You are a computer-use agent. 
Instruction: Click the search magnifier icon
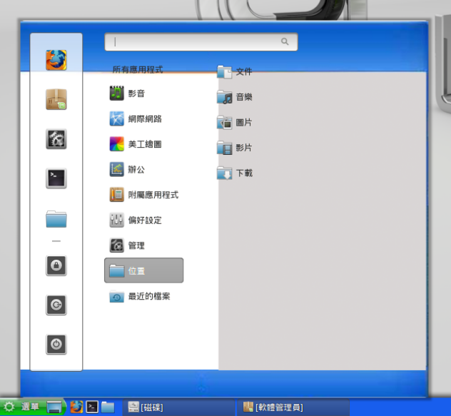285,41
